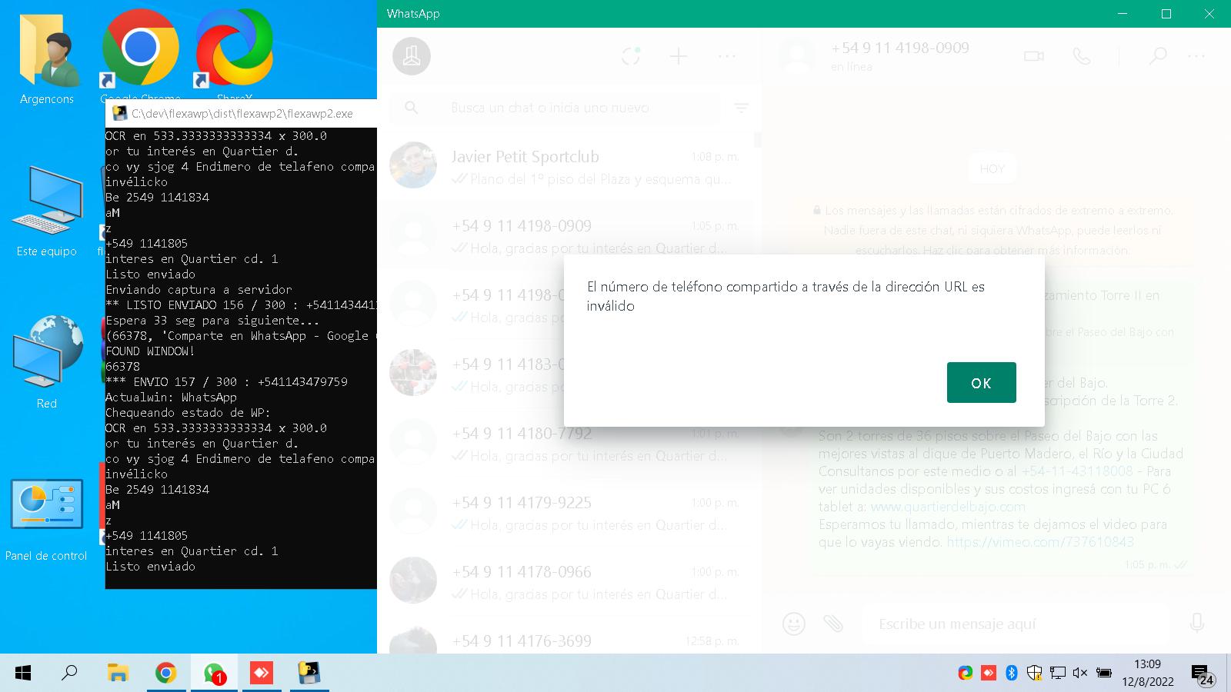Start a voice call with the phone icon
The height and width of the screenshot is (692, 1231).
1082,56
